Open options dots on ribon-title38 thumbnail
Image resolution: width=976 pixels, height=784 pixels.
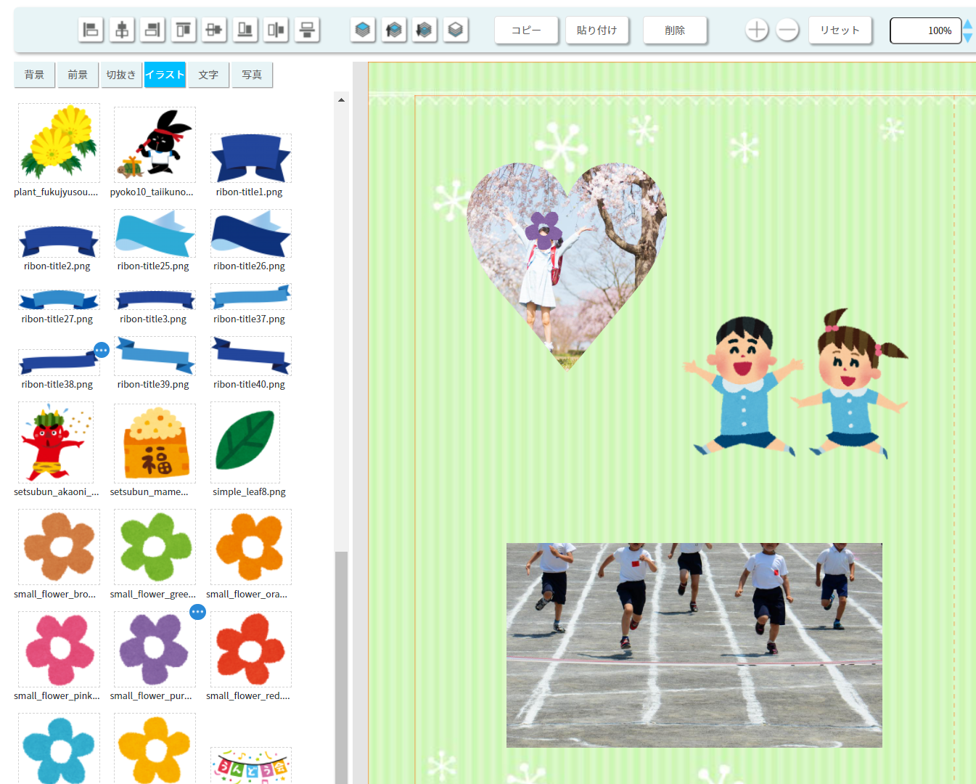(x=102, y=351)
